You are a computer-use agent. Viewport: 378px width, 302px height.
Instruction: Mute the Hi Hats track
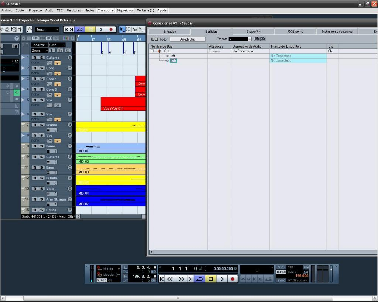(x=35, y=178)
